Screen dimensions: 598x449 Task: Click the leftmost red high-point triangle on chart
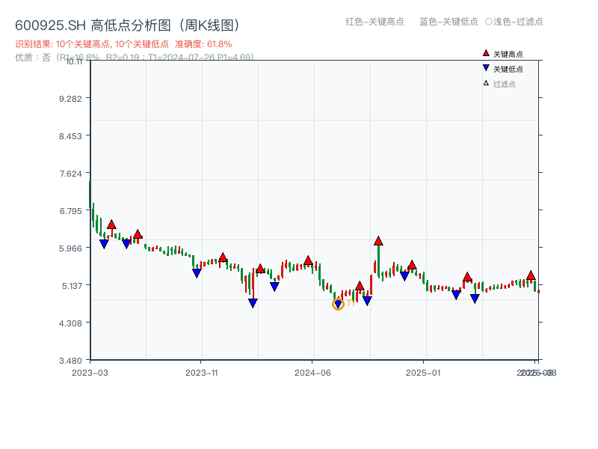pyautogui.click(x=111, y=224)
